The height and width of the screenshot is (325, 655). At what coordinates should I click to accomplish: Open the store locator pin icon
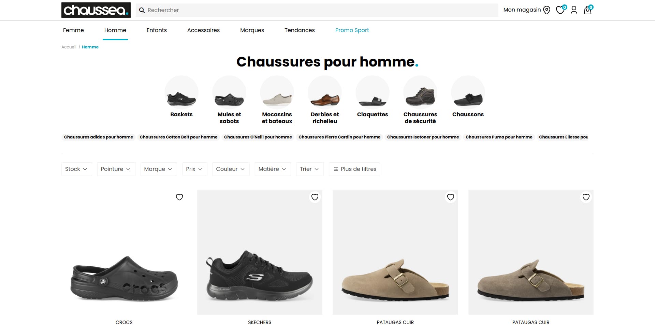(547, 10)
